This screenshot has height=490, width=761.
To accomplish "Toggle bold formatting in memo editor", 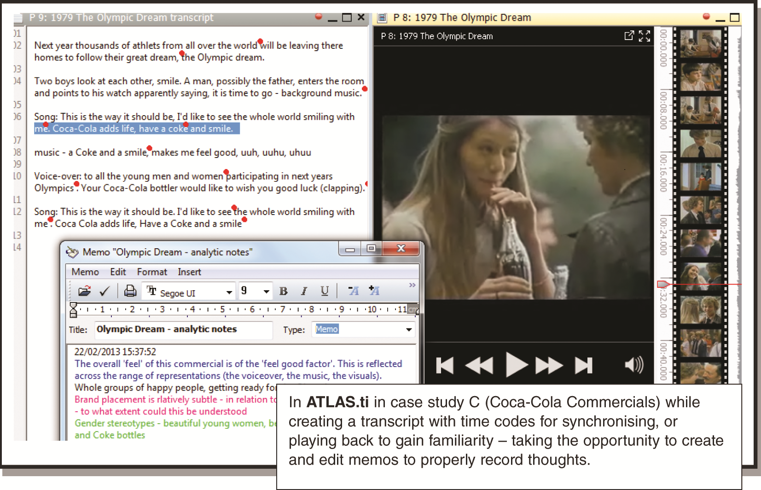I will (x=283, y=291).
